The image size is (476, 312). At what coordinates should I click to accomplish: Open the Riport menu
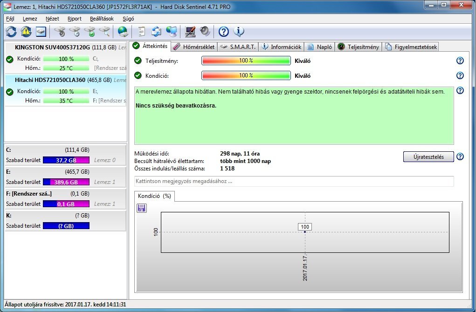point(75,19)
